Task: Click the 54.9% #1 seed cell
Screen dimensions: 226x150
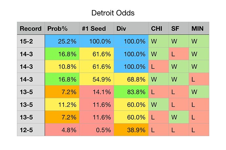Action: tap(96, 79)
